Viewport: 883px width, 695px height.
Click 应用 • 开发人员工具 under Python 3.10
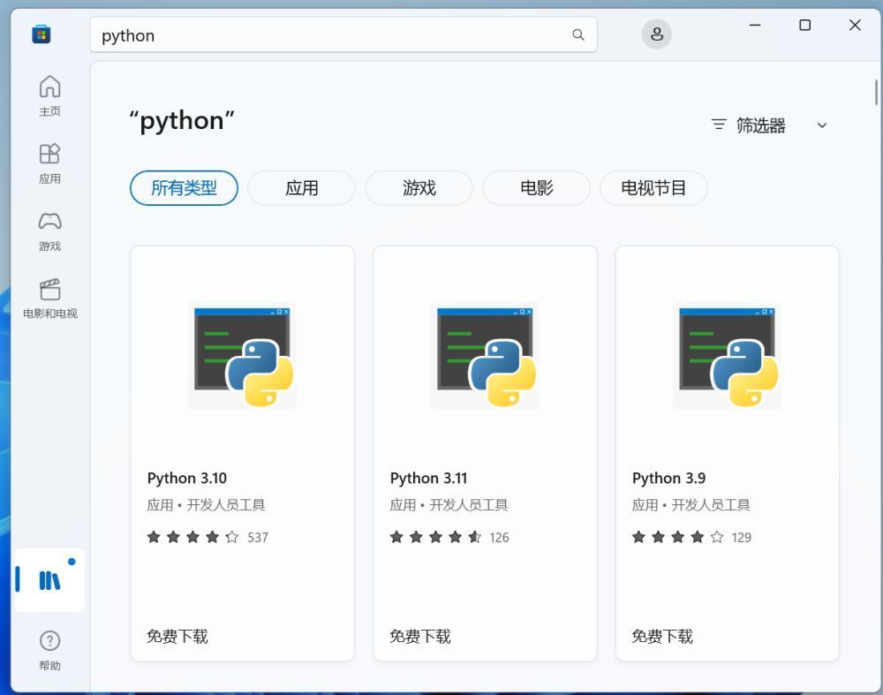pyautogui.click(x=206, y=504)
